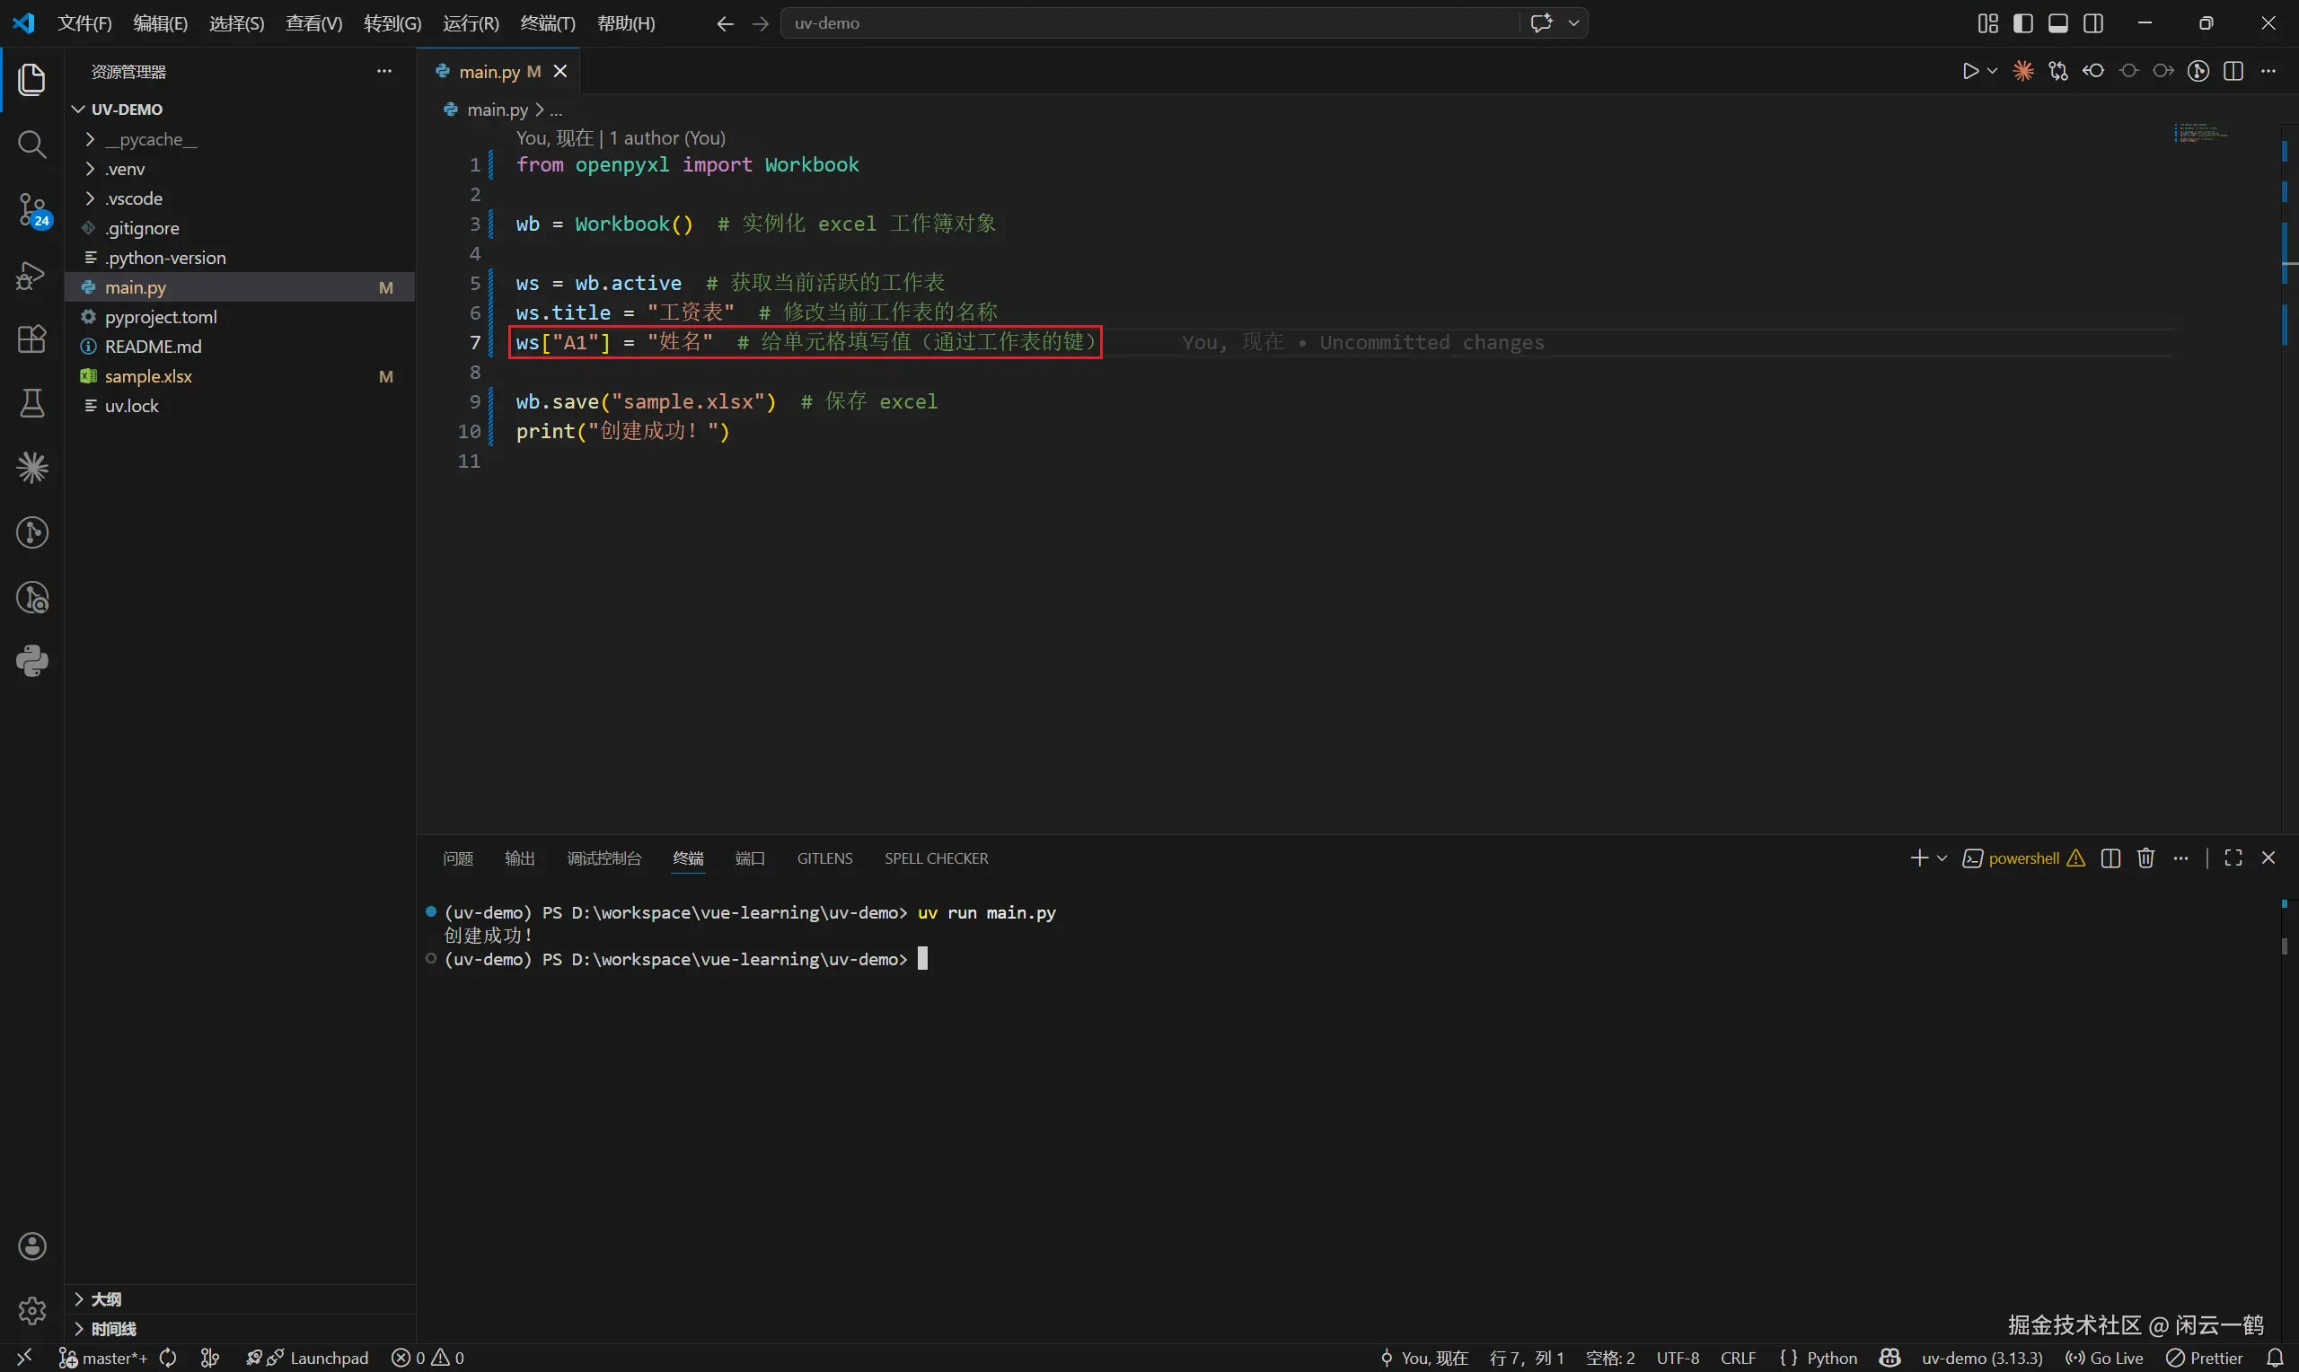Click Run Python File play button
2299x1372 pixels.
click(x=1970, y=71)
